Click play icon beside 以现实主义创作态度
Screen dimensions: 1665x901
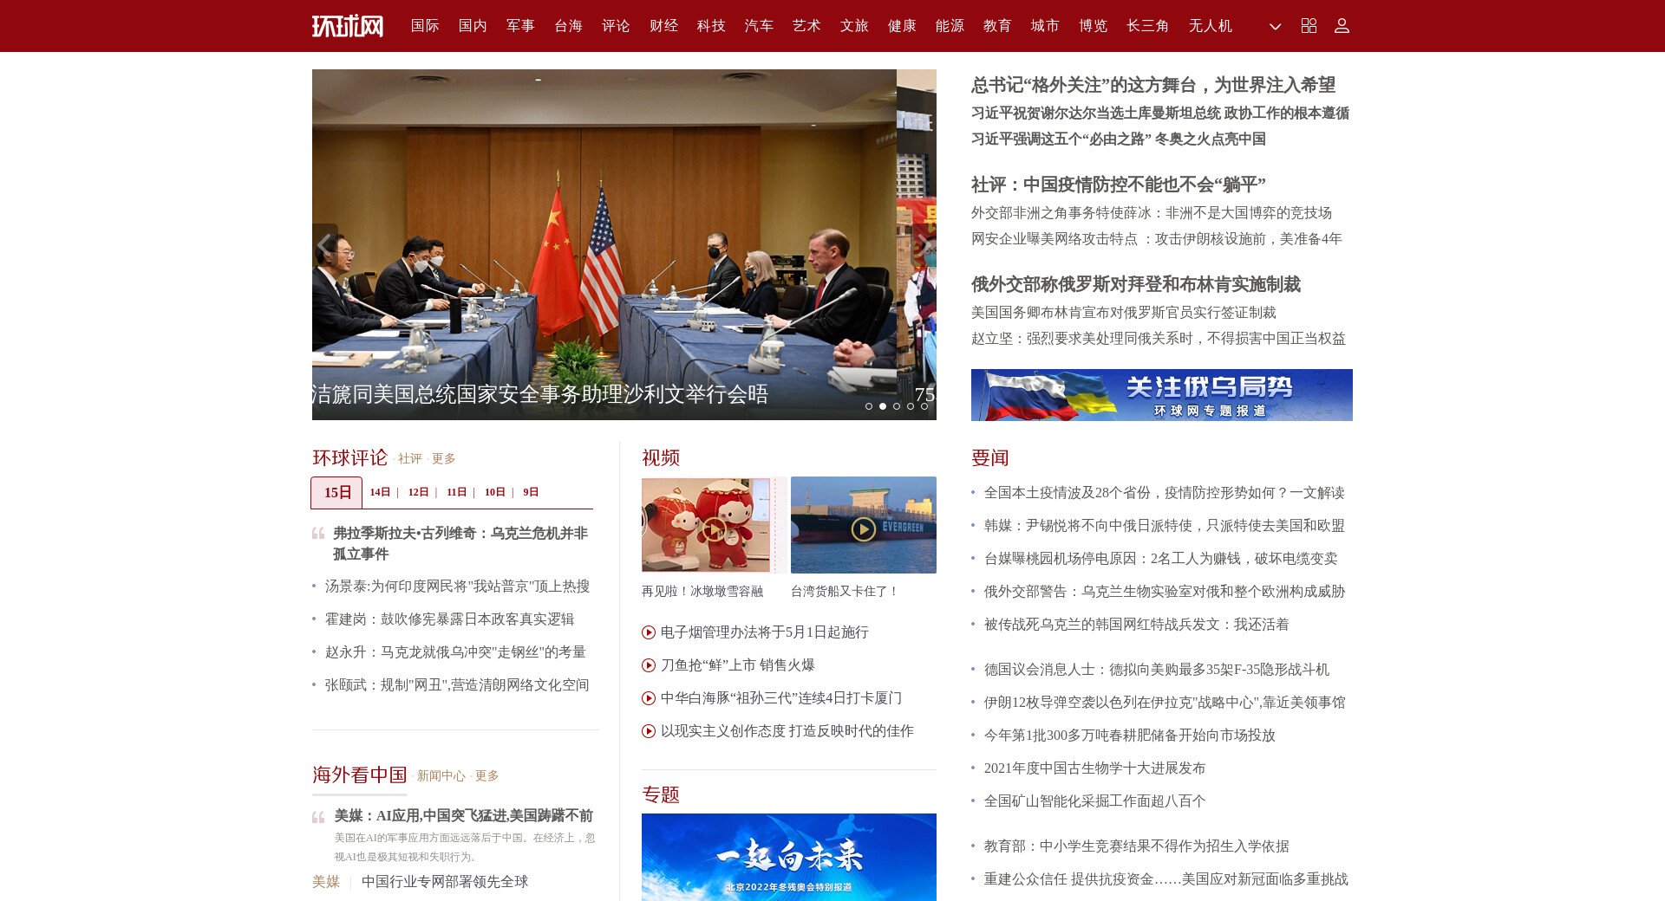[649, 731]
